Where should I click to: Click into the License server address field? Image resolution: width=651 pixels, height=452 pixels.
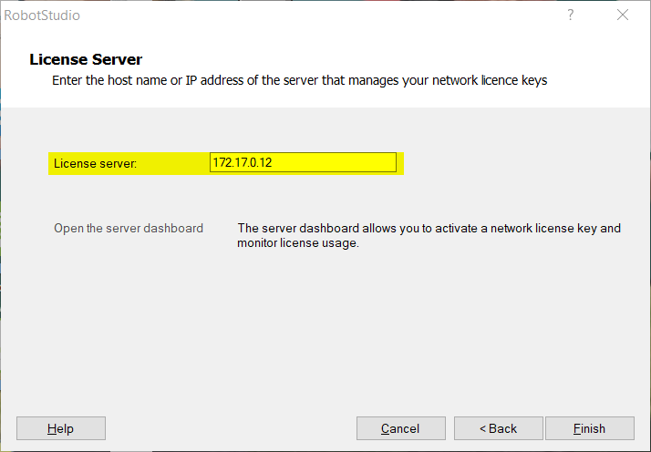click(303, 162)
